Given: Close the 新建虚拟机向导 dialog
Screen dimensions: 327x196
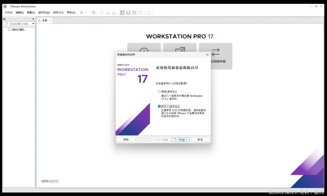Looking at the screenshot, I should [207, 55].
